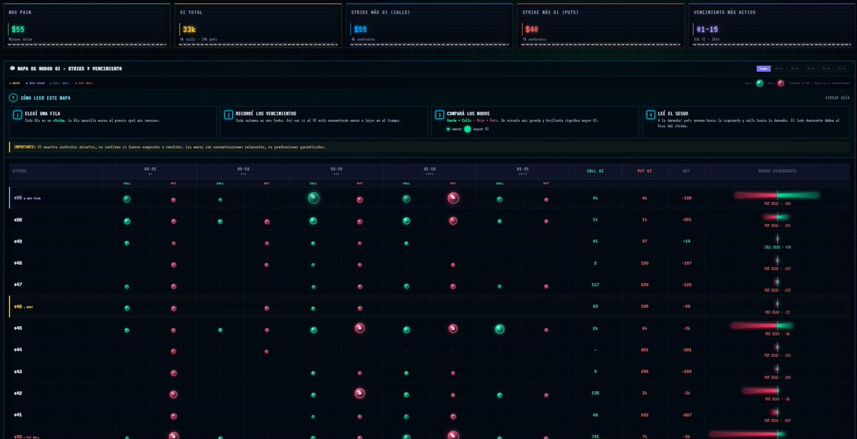Click Call OI value 135 in $42 row
The image size is (857, 439).
coord(595,393)
